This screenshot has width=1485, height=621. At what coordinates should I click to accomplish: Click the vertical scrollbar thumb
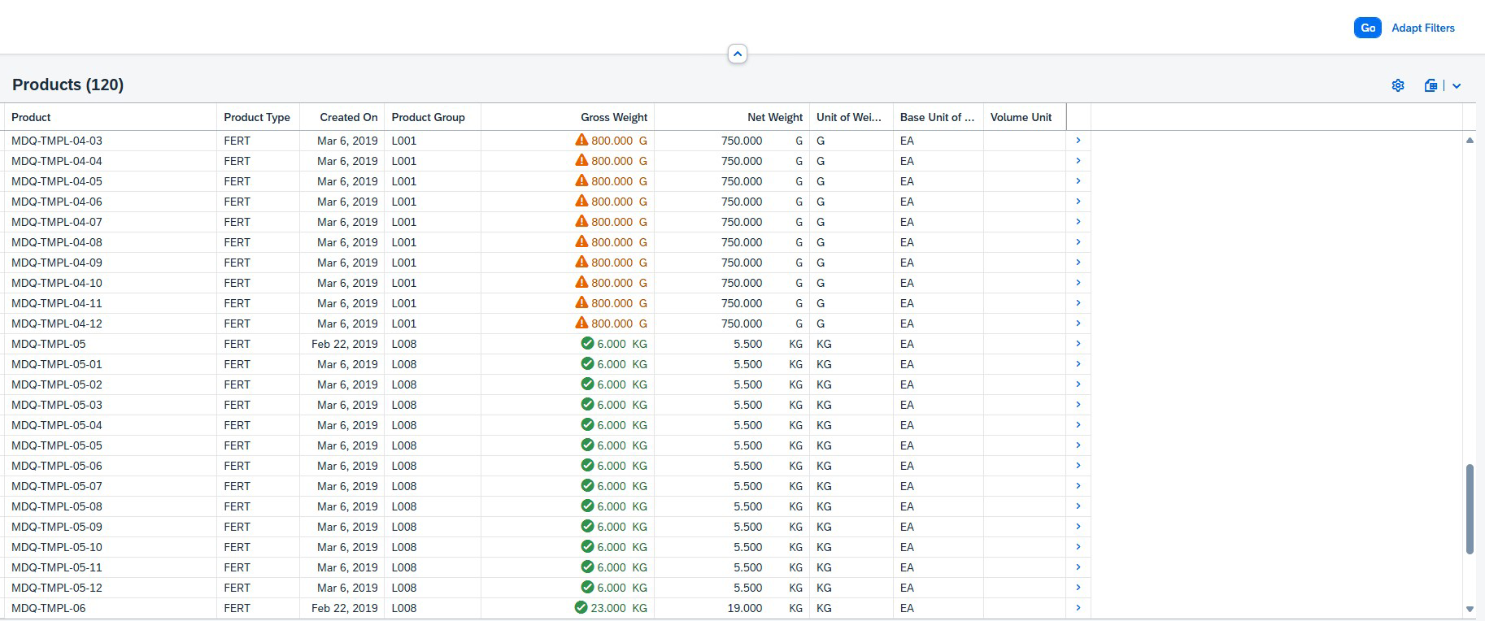click(x=1470, y=509)
